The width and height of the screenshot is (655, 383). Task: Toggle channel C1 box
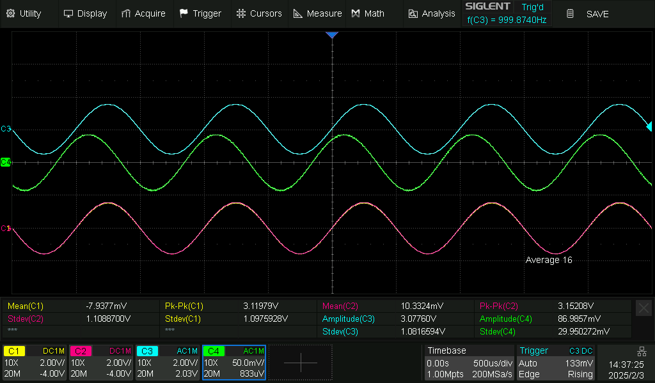coord(35,363)
